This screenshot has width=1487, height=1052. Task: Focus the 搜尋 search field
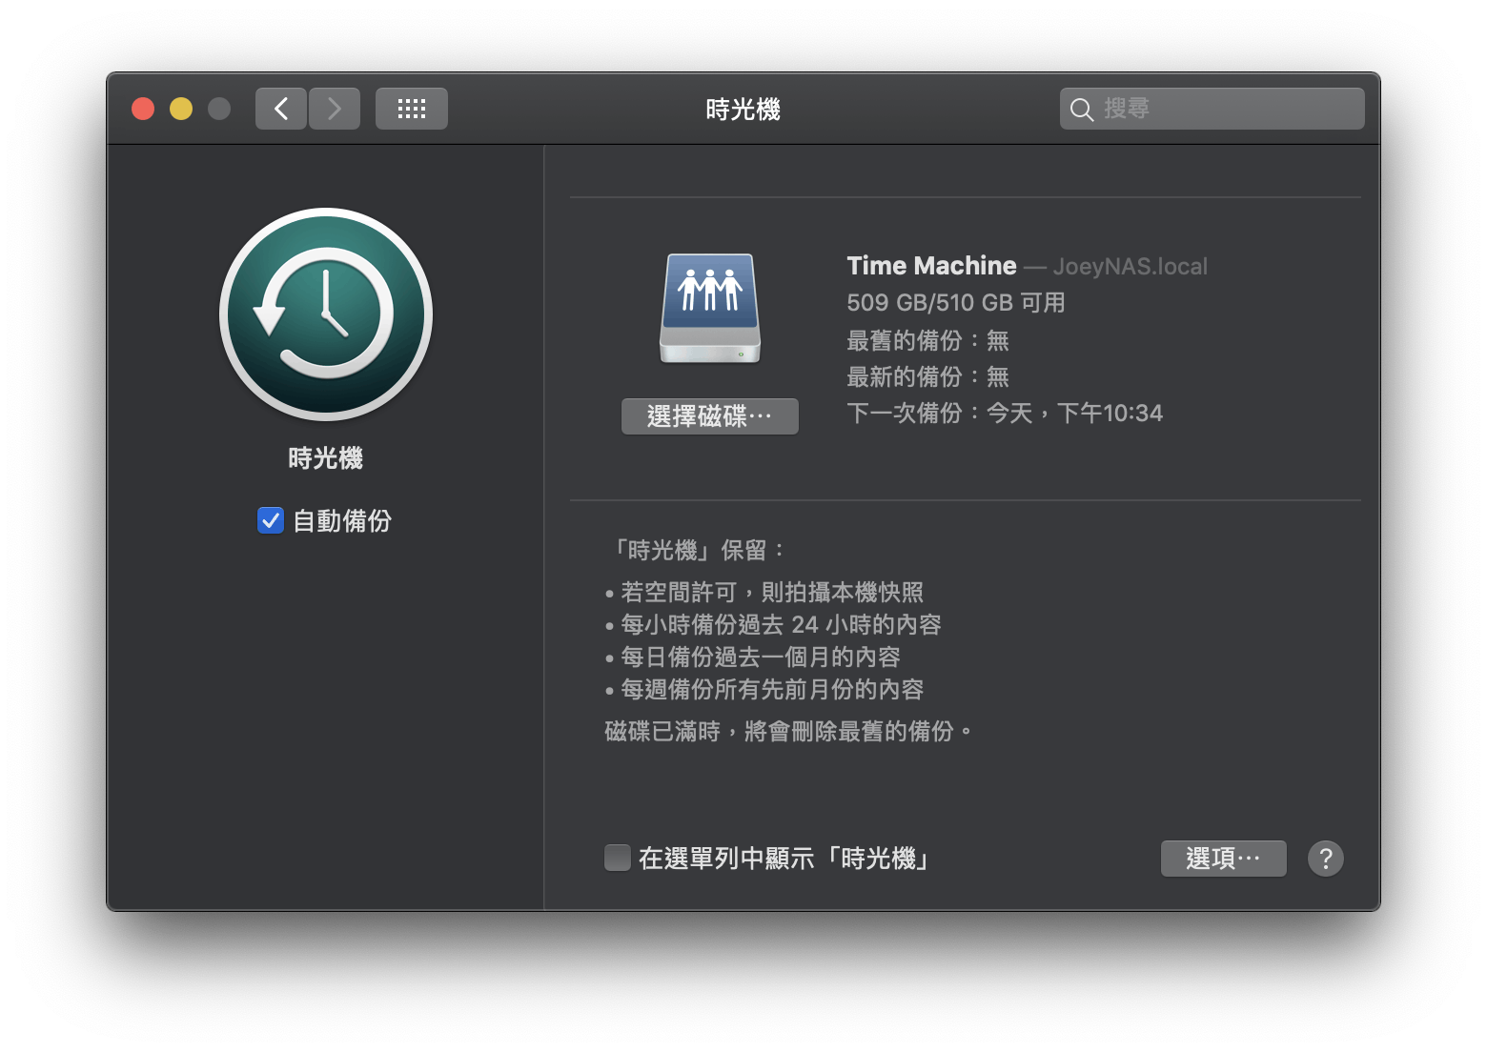[x=1212, y=109]
